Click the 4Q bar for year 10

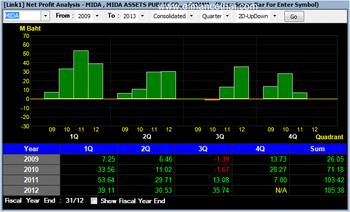[285, 86]
